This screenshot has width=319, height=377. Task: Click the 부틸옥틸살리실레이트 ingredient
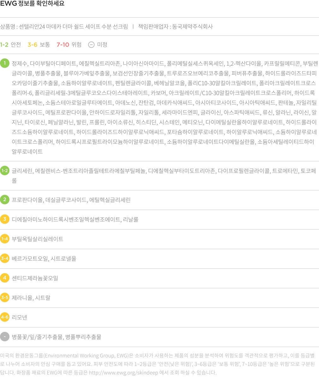(38, 239)
